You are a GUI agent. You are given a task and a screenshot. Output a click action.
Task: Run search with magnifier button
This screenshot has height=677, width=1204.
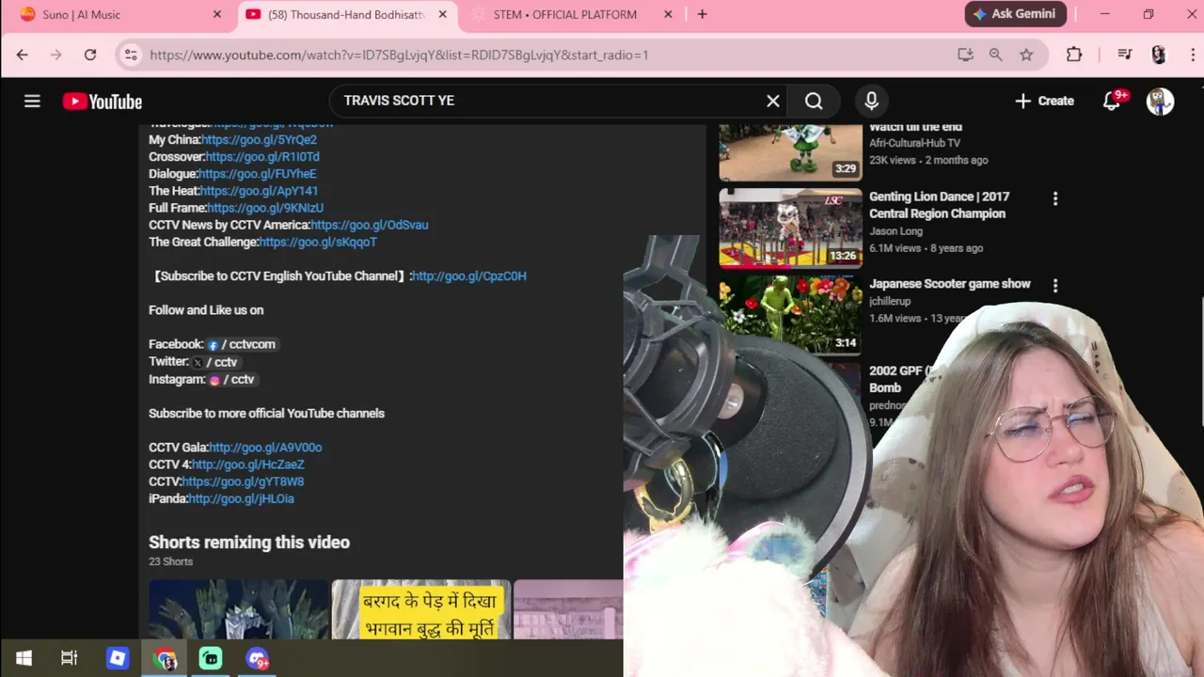click(x=814, y=101)
